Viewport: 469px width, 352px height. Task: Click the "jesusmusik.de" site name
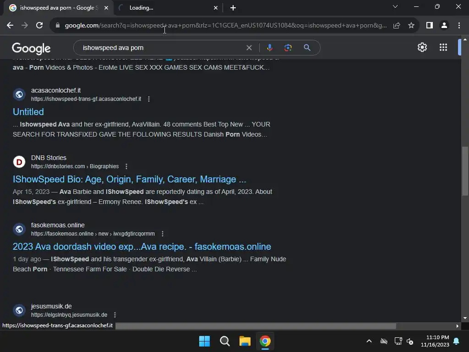point(51,306)
